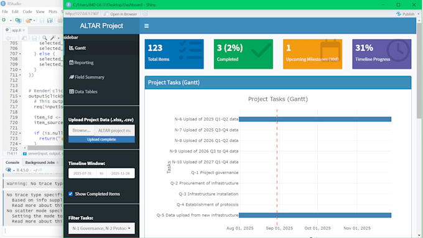Click the red dashed today line

[277, 168]
